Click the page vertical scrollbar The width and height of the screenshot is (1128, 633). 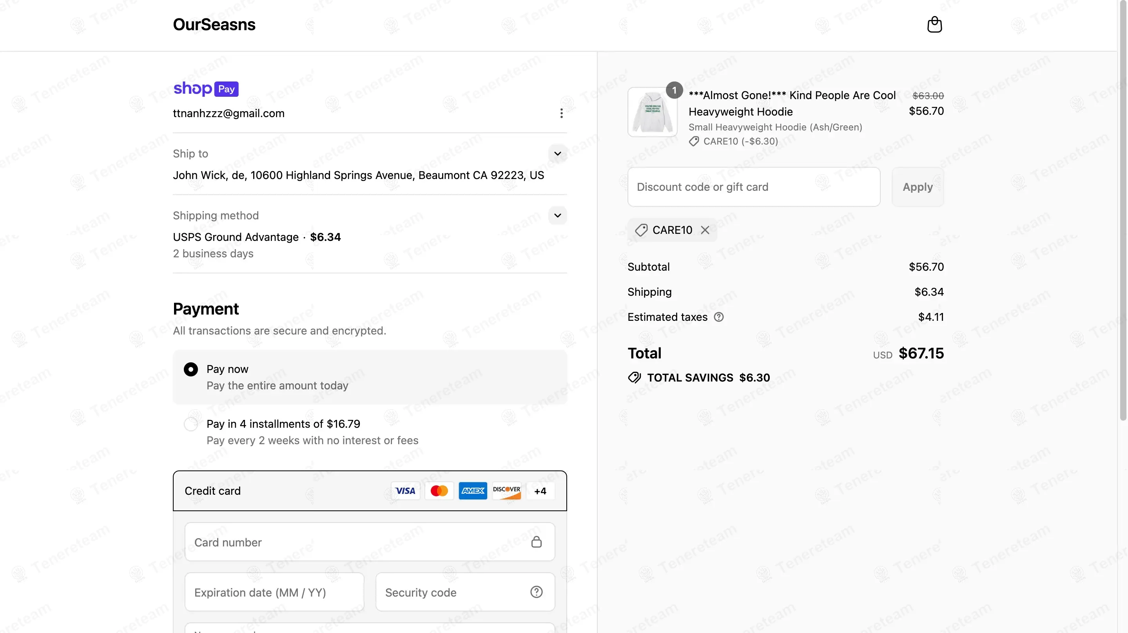pyautogui.click(x=1123, y=210)
